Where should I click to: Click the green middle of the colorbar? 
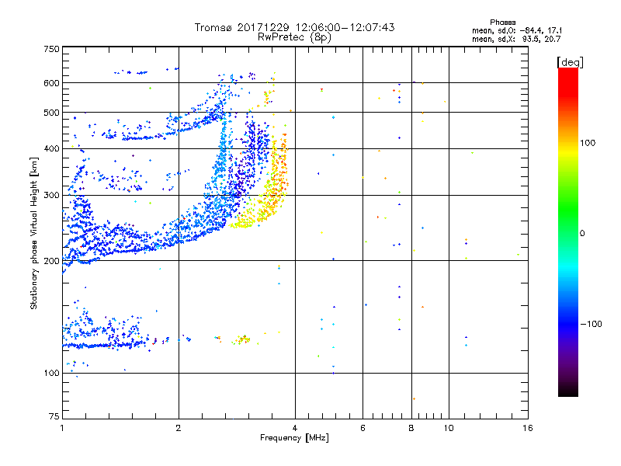tap(568, 214)
